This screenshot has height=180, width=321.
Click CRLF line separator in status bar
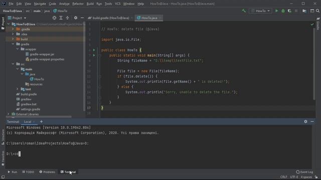(x=283, y=177)
